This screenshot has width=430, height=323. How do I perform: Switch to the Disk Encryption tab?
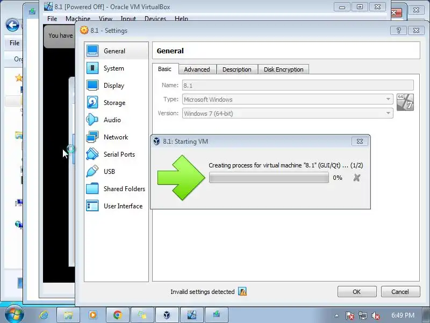click(x=284, y=69)
